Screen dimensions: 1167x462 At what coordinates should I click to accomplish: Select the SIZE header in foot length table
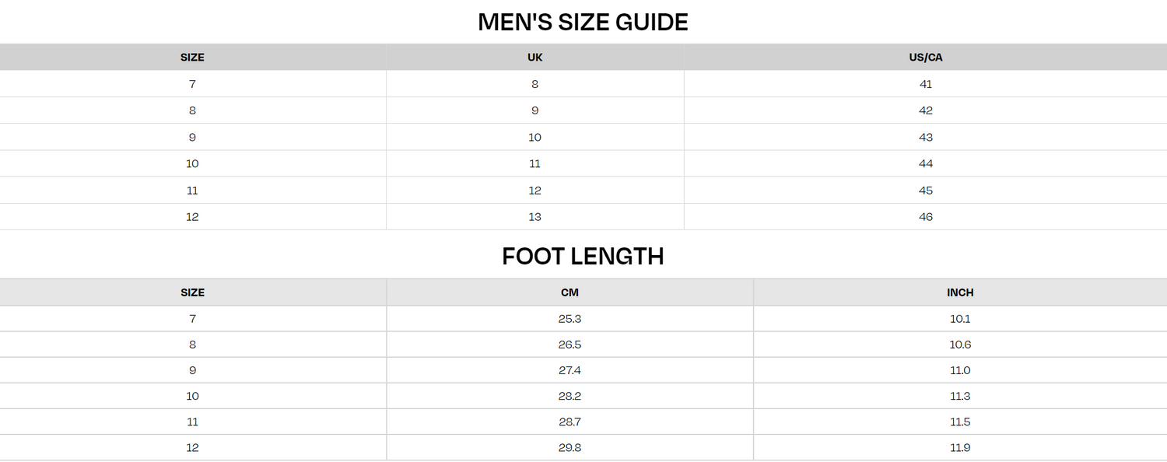pos(192,292)
